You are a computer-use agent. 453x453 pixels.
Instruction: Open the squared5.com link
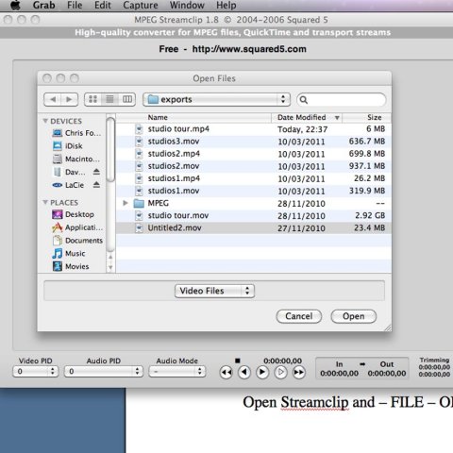(249, 49)
